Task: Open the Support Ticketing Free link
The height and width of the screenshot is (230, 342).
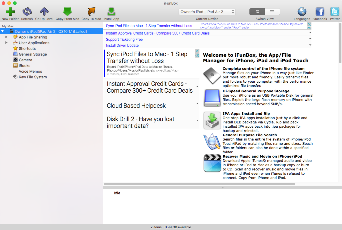Action: coord(124,39)
